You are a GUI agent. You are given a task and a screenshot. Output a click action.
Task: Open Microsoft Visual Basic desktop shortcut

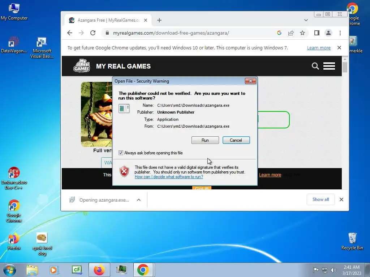click(x=42, y=48)
